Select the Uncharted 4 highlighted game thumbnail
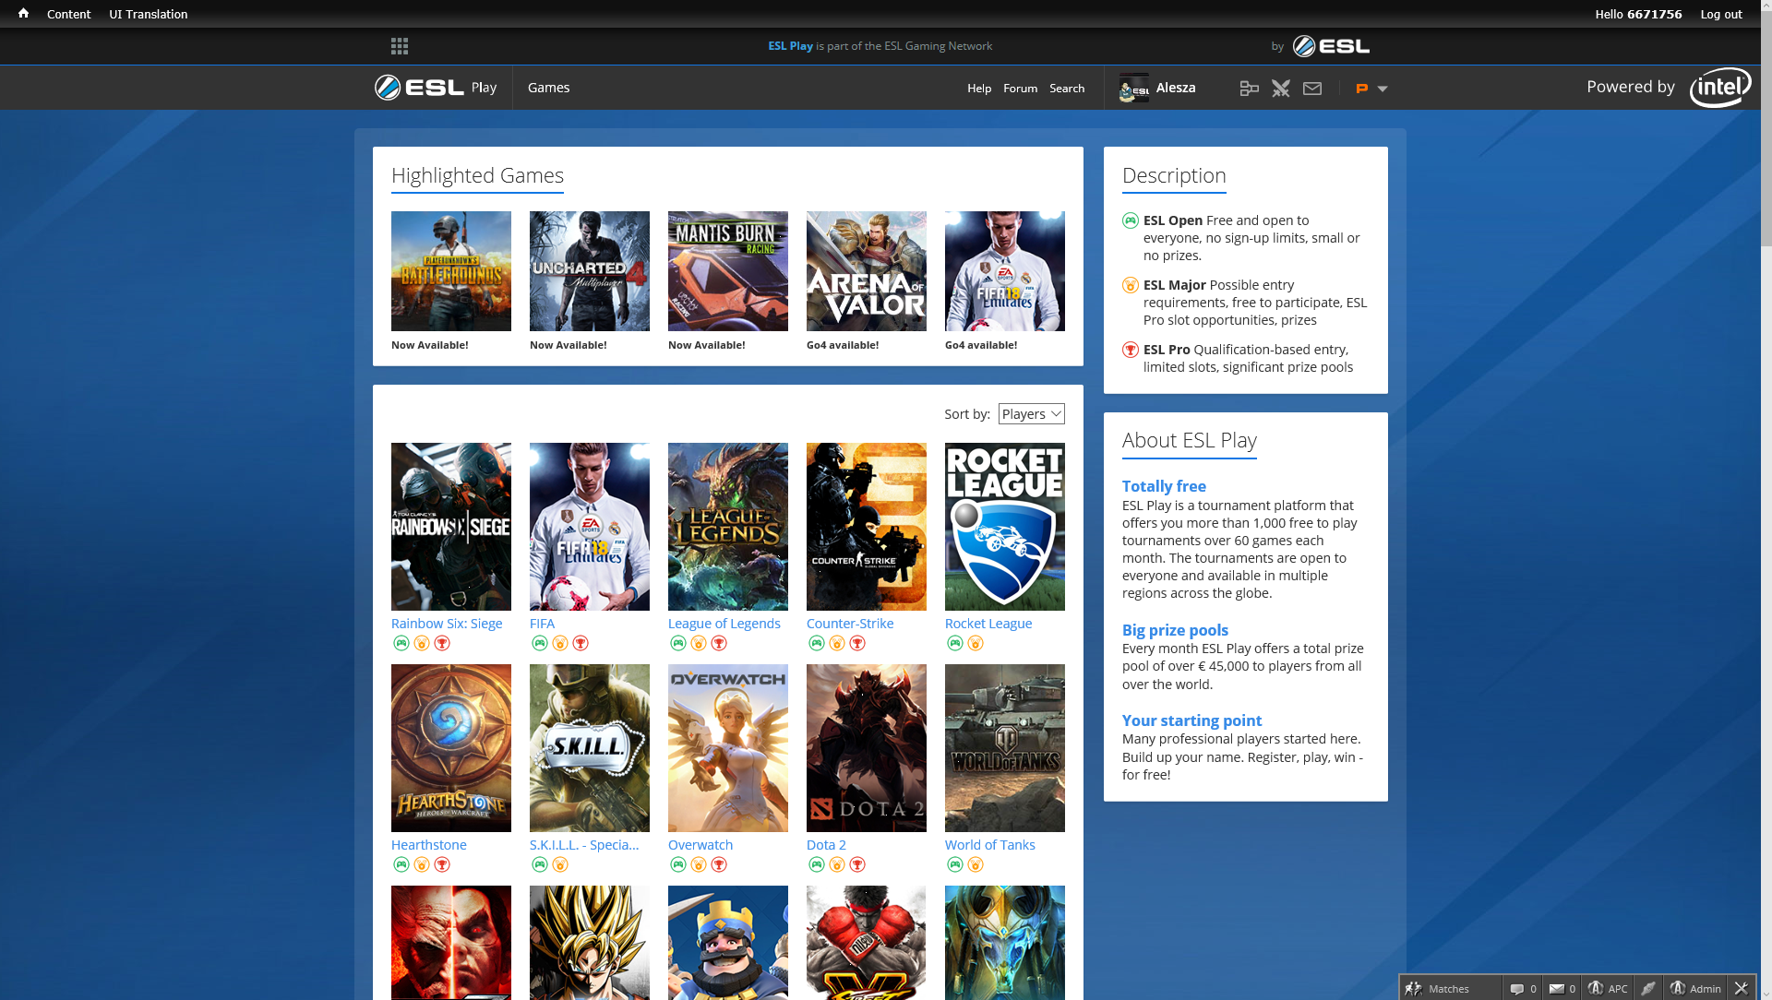1772x1000 pixels. [x=590, y=271]
